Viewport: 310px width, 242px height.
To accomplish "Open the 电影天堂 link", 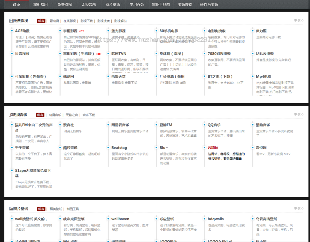I will point(118,76).
